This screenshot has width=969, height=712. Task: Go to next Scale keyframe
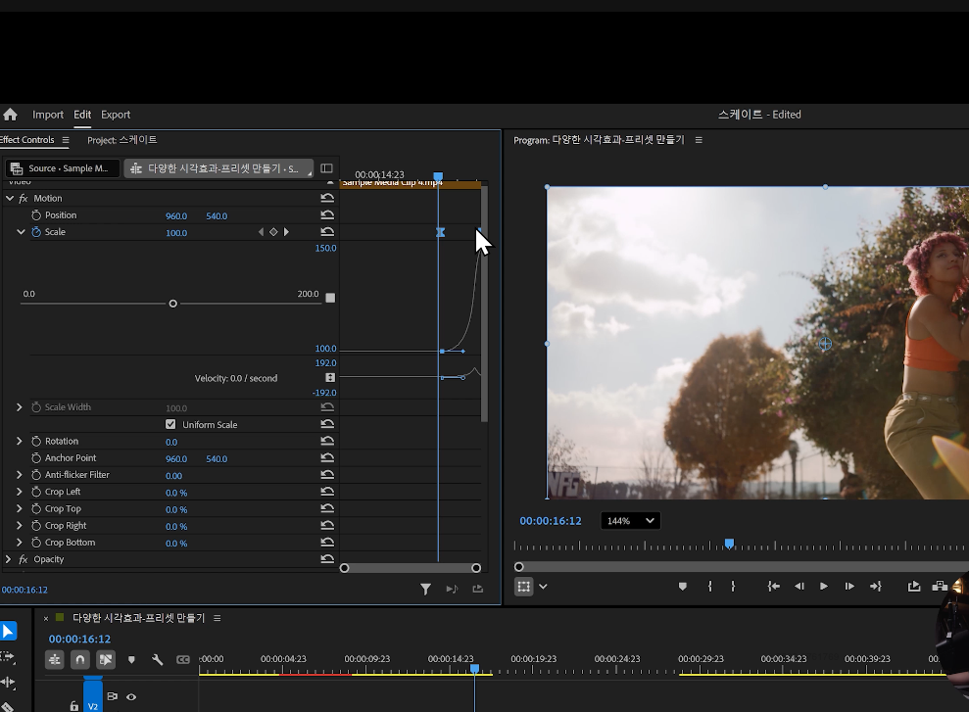coord(286,232)
